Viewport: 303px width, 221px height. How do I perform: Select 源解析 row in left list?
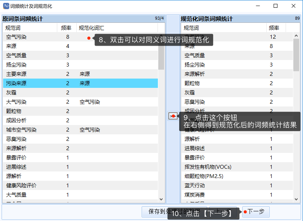coord(80,176)
